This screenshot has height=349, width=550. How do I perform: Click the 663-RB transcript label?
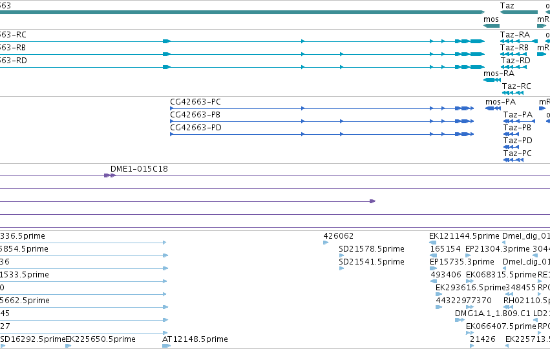[13, 48]
